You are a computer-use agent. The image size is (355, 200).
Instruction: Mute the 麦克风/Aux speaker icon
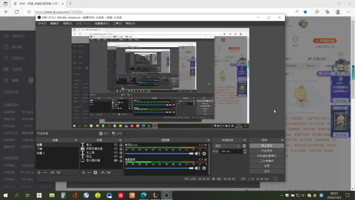pos(197,153)
